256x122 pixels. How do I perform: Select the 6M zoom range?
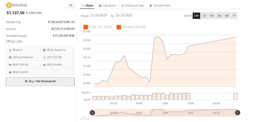pos(227,16)
